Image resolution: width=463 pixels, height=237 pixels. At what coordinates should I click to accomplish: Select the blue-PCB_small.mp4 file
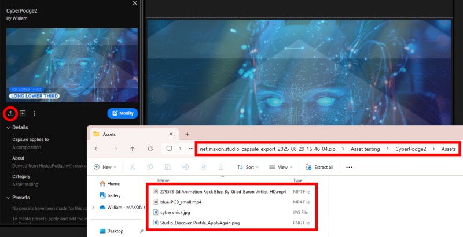181,202
